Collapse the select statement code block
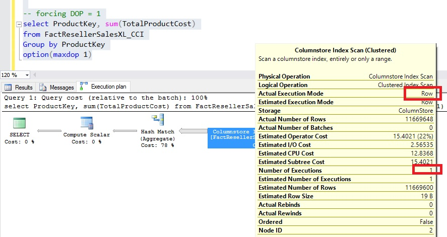This screenshot has width=447, height=237. [x=19, y=24]
